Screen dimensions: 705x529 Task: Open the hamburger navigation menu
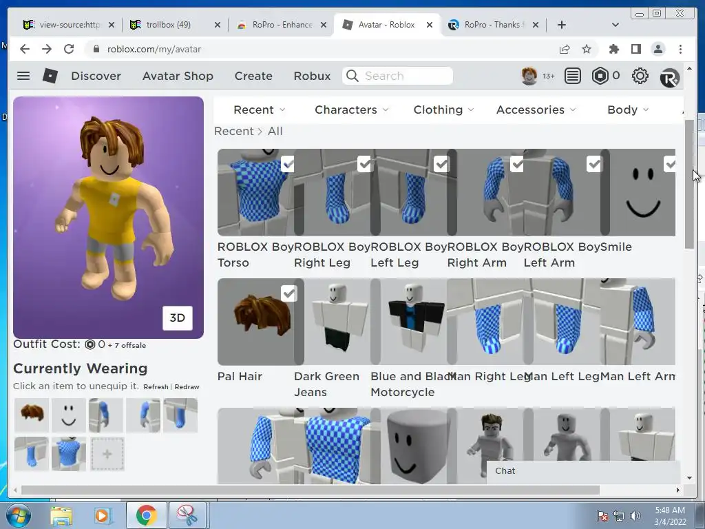coord(23,76)
